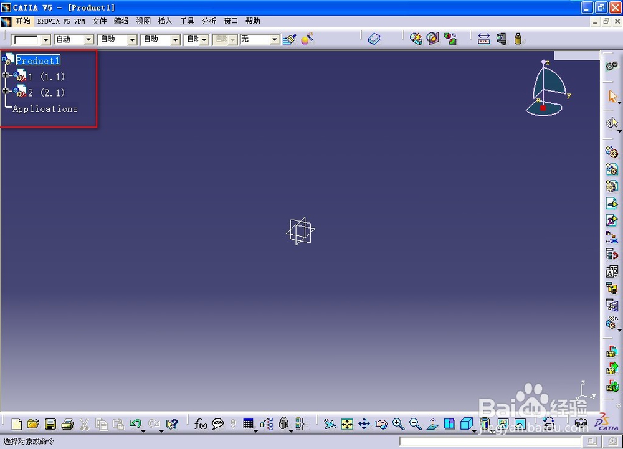Image resolution: width=623 pixels, height=449 pixels.
Task: Open the 文件 menu
Action: point(99,21)
